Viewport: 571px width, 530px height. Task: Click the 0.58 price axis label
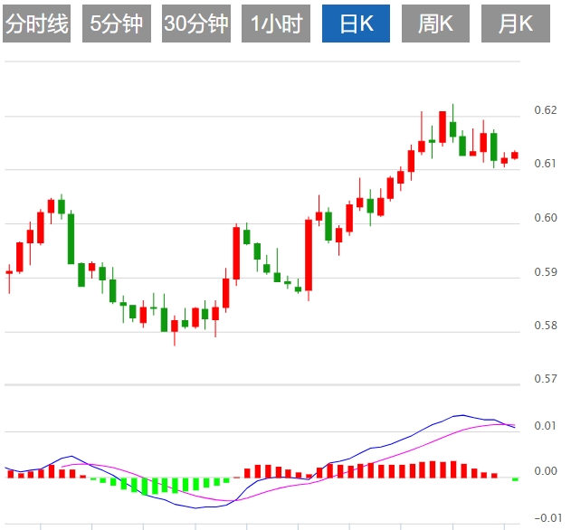point(546,325)
